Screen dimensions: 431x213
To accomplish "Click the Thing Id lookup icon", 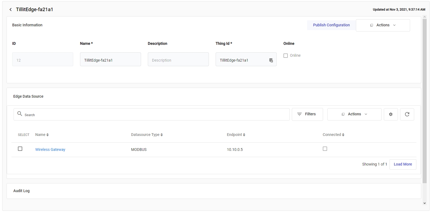I will tap(271, 60).
